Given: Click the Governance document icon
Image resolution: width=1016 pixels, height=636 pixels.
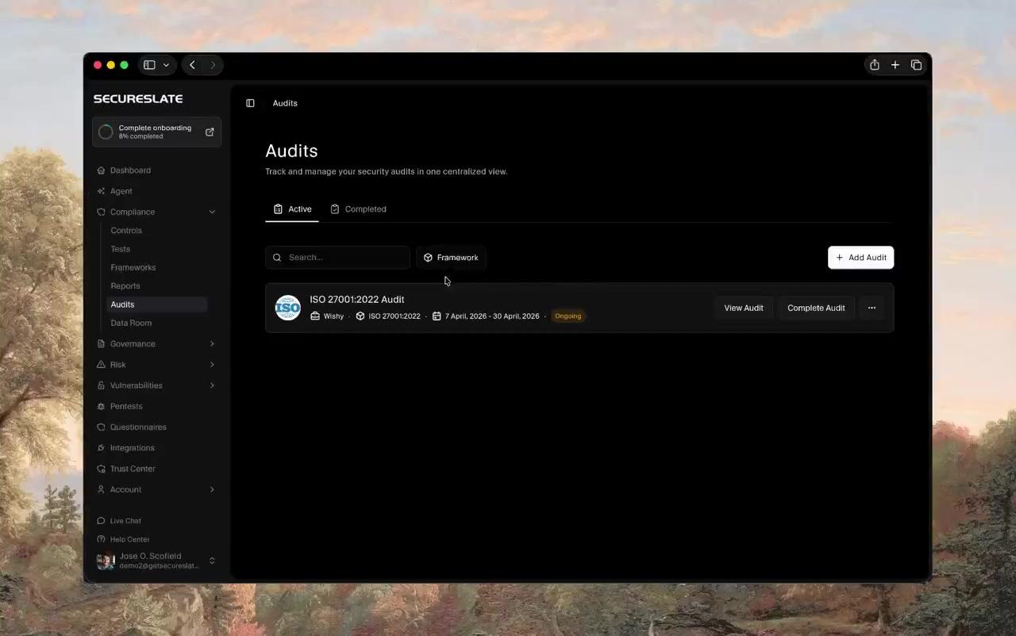Looking at the screenshot, I should (x=101, y=344).
